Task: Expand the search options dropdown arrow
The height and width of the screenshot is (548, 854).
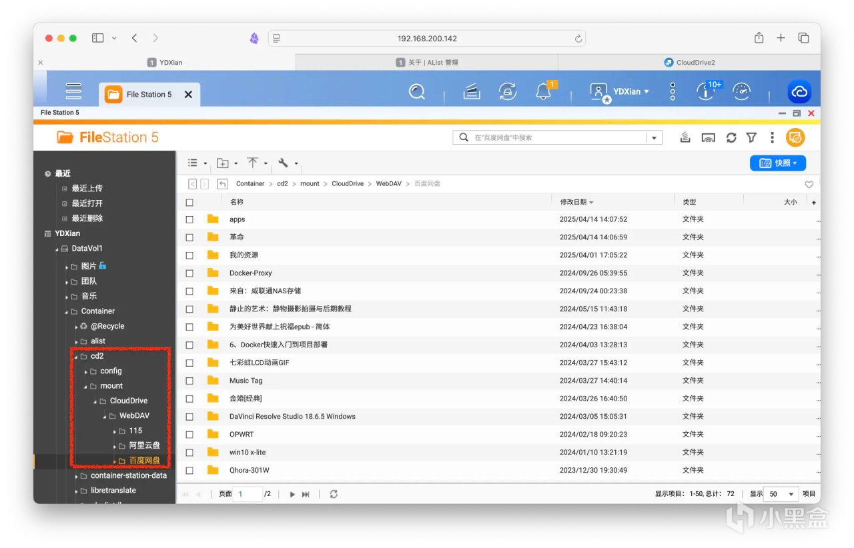Action: (x=654, y=138)
